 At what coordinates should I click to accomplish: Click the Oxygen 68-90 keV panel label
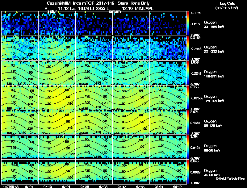[x=212, y=148]
